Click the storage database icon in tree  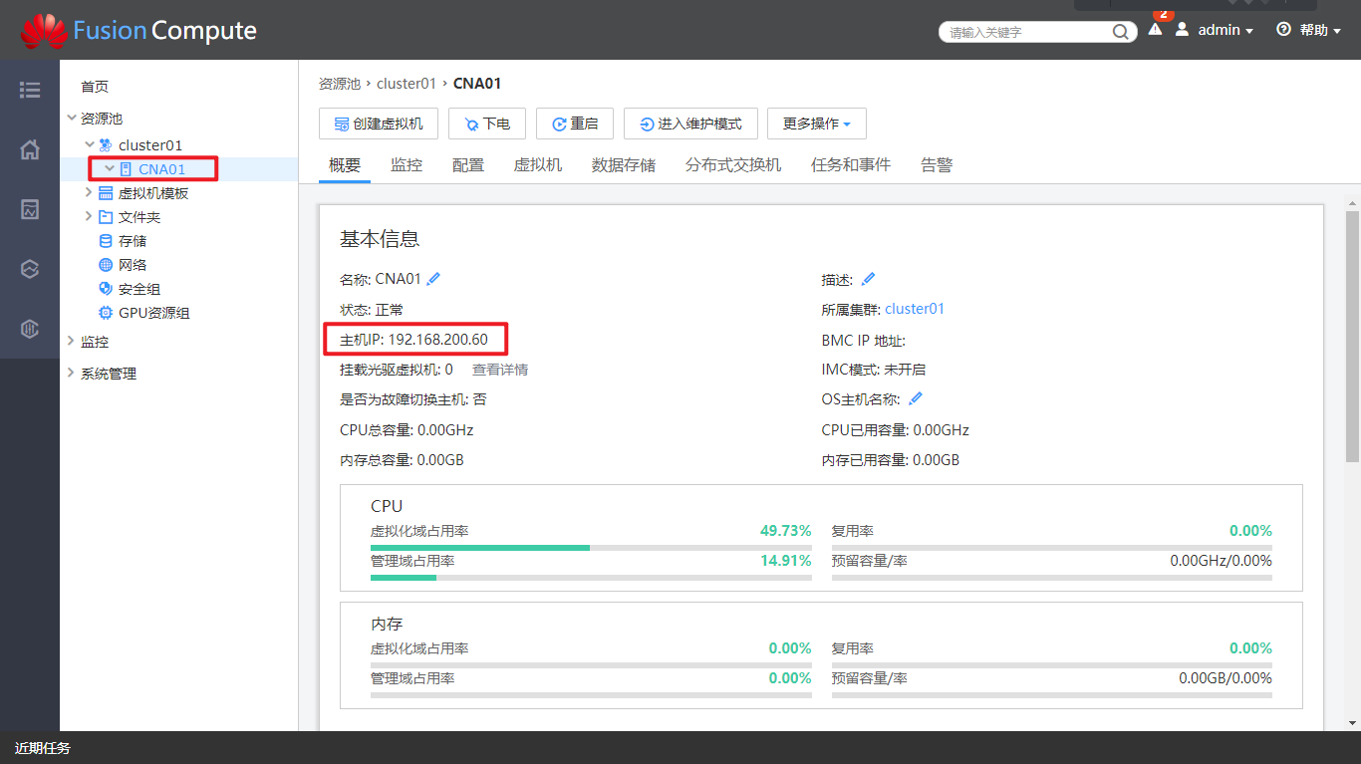click(106, 241)
